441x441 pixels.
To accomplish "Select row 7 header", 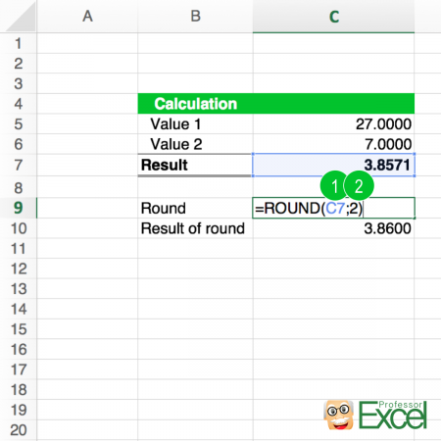I will (19, 165).
